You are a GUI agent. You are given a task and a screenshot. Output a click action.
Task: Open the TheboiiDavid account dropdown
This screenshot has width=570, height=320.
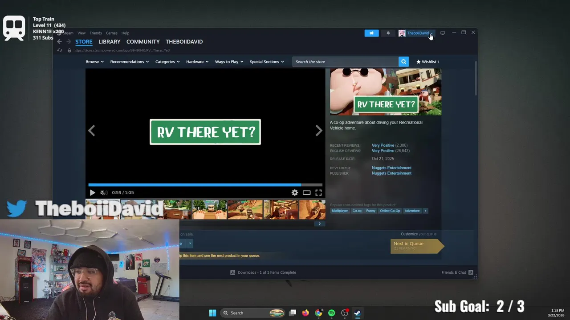(x=419, y=33)
